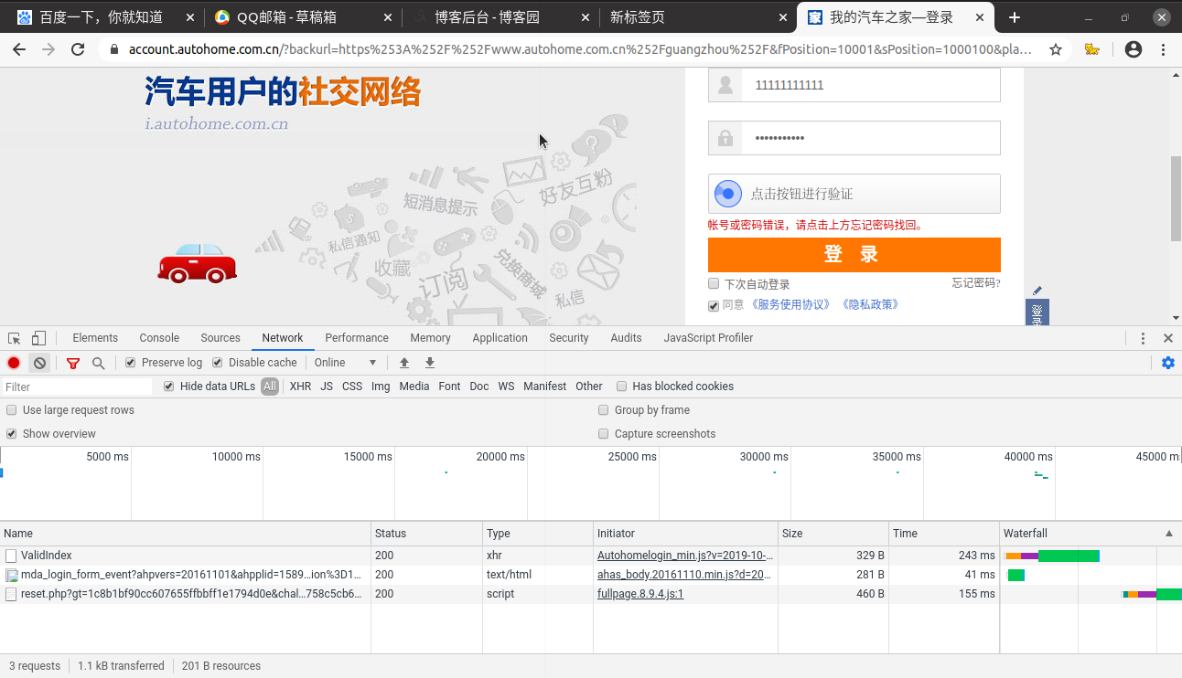1182x678 pixels.
Task: Open the fullpage.8.9.4.js:1 initiator link
Action: point(640,594)
